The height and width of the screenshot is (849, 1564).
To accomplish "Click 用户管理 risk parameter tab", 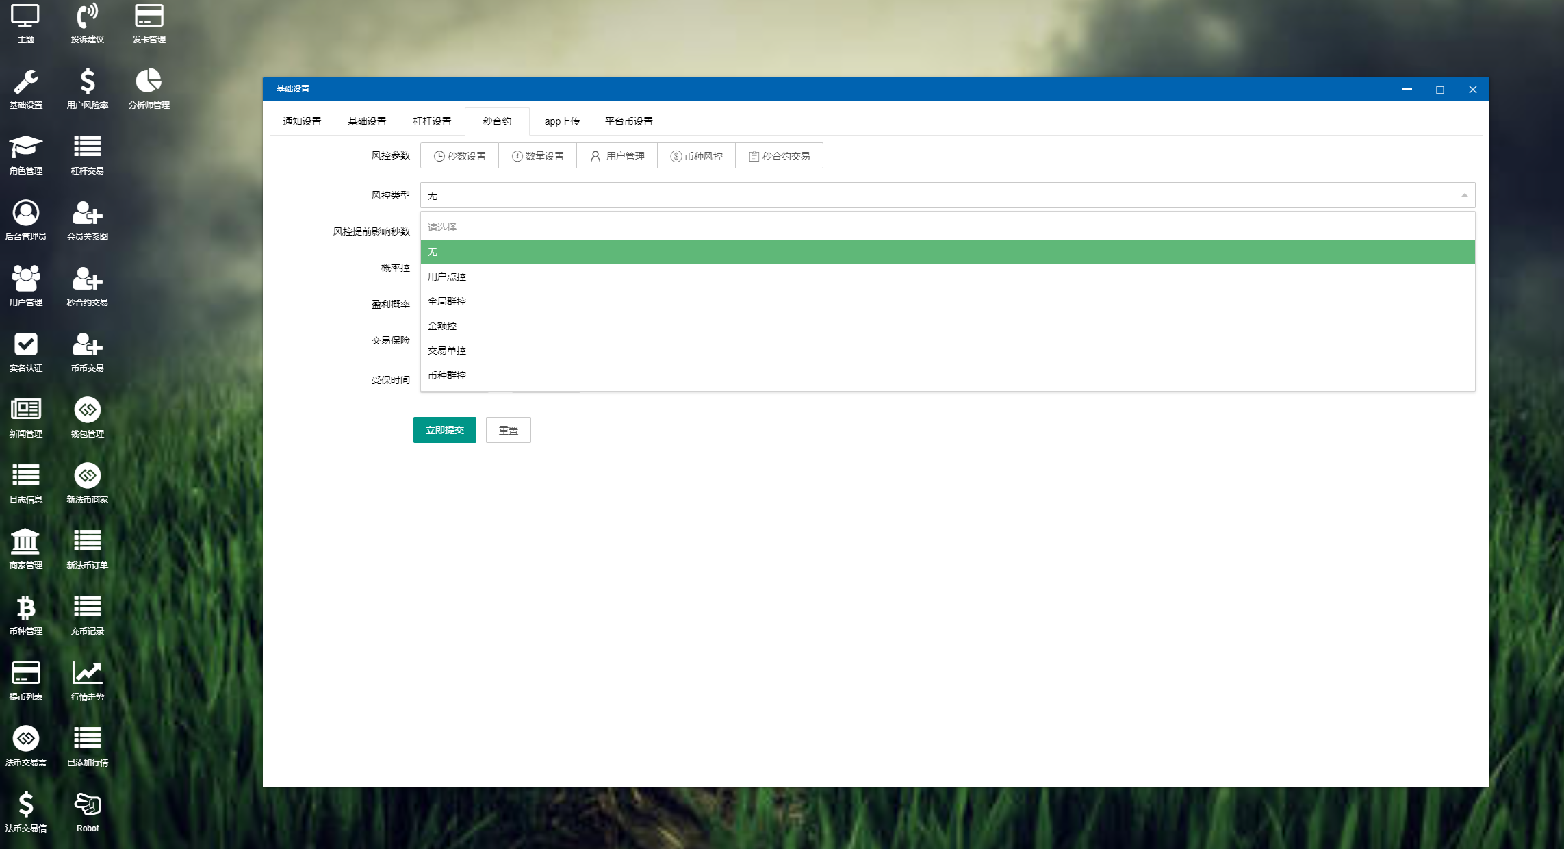I will tap(617, 156).
